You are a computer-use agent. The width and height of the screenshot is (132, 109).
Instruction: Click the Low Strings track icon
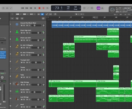click(17, 98)
